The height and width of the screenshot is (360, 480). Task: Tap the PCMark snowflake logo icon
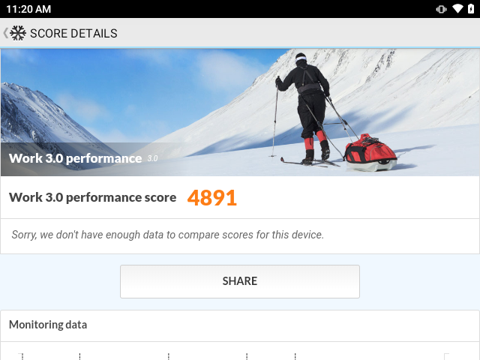[18, 33]
